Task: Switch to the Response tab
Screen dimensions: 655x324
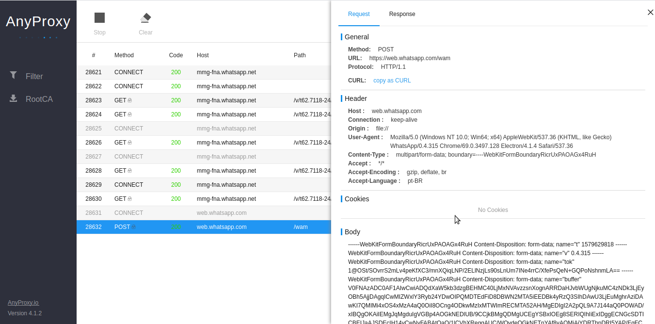Action: (402, 14)
